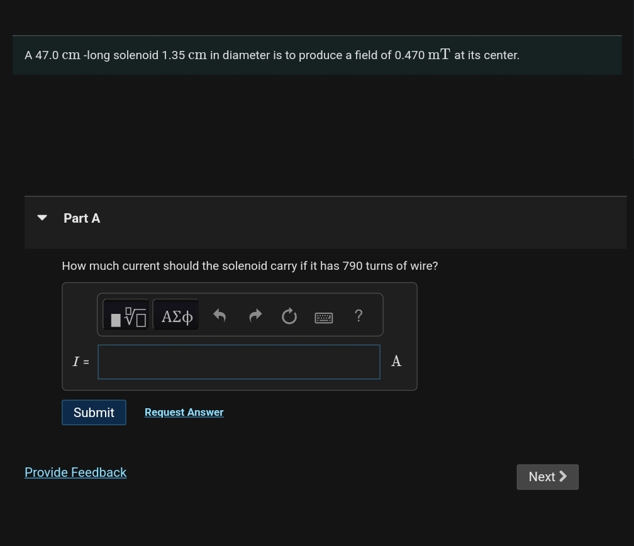Click the question text about 790 turns
Screen dimensions: 634x546
(250, 265)
